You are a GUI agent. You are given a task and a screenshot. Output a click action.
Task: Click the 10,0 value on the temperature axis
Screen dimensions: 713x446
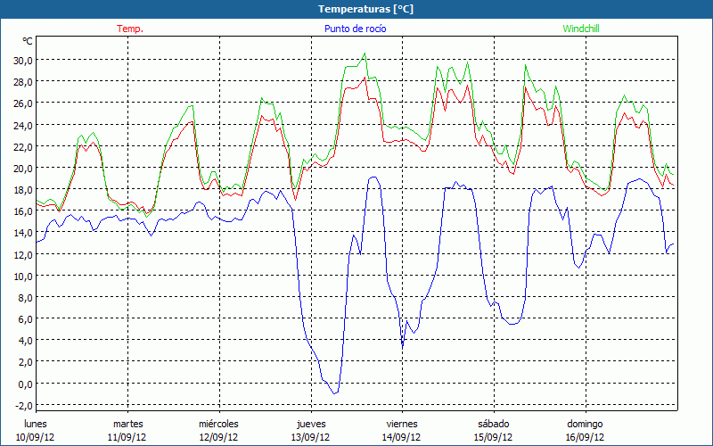pos(22,276)
